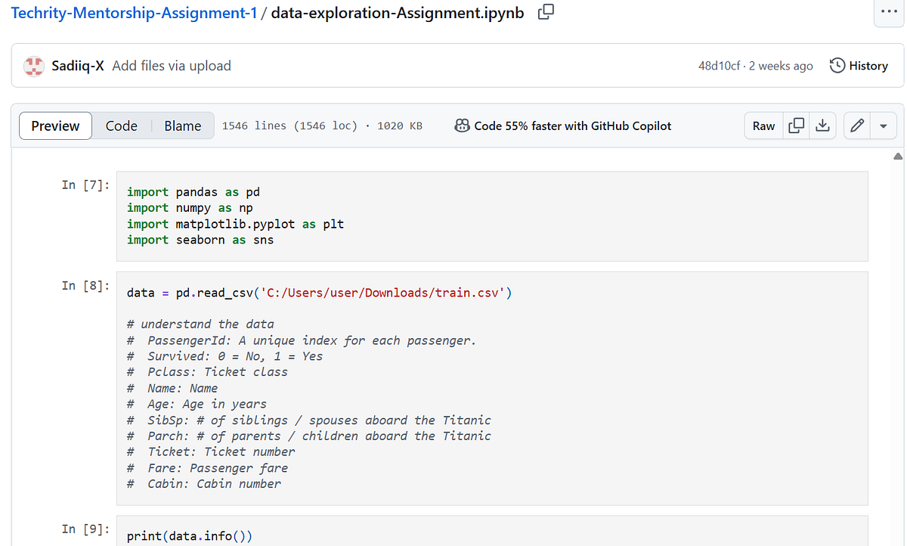Copy raw file contents icon
The width and height of the screenshot is (907, 546).
coord(796,126)
